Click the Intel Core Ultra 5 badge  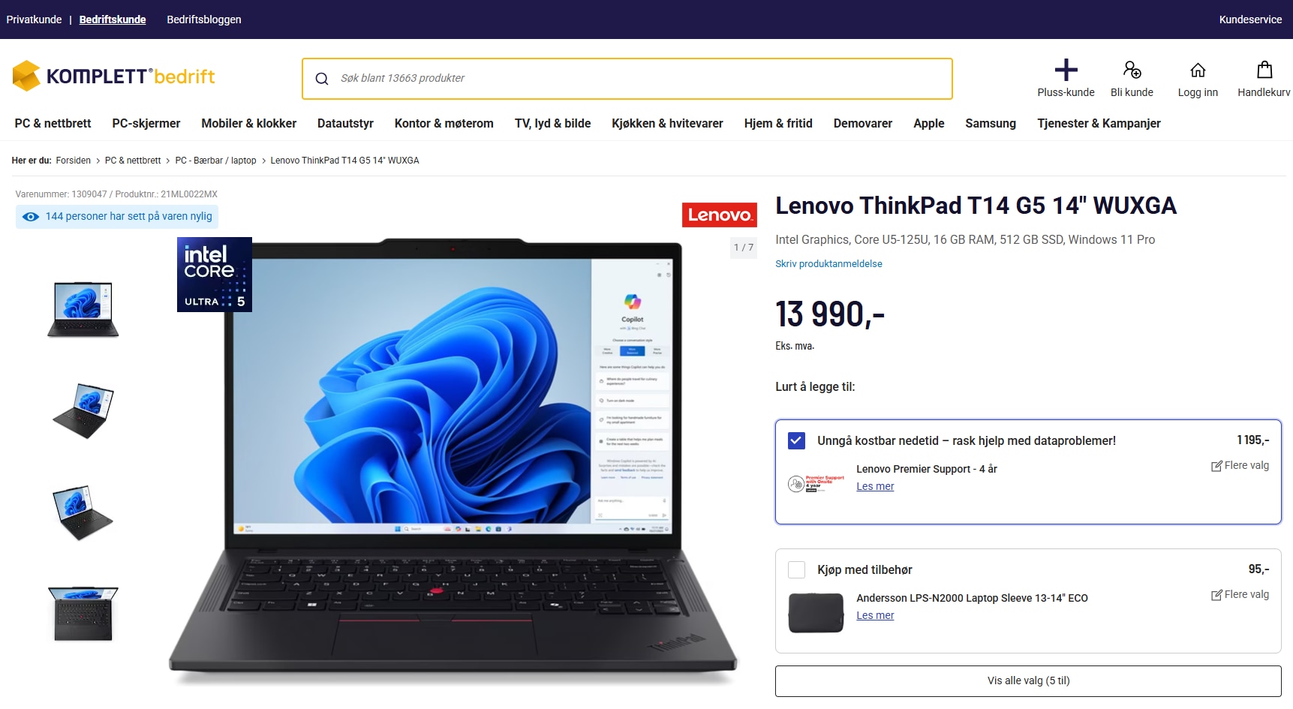pos(215,275)
